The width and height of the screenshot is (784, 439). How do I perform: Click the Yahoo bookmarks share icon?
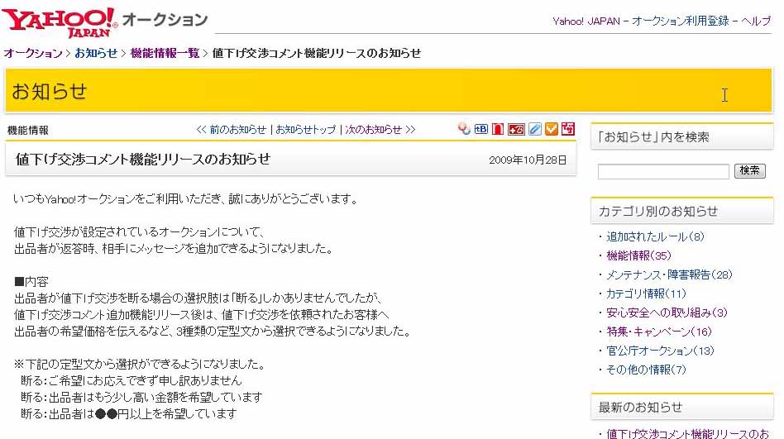(x=464, y=129)
